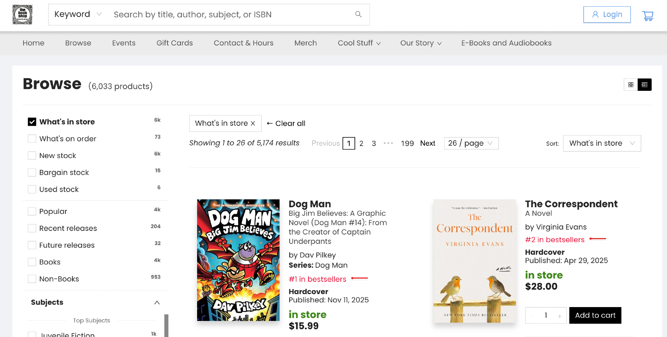
Task: Collapse the Subjects section
Action: click(x=157, y=302)
